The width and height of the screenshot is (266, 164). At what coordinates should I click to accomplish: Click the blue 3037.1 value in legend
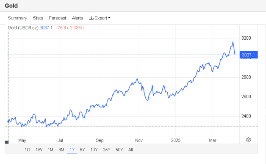[46, 28]
